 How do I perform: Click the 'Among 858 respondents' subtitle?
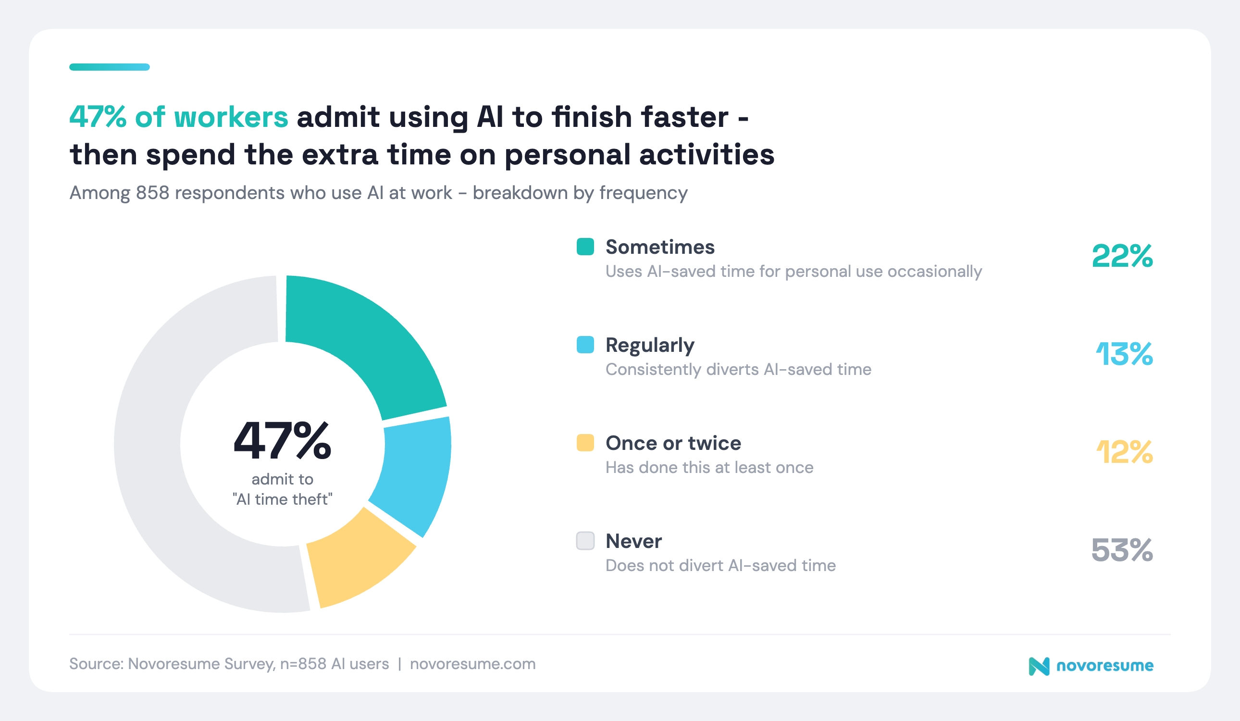(378, 193)
